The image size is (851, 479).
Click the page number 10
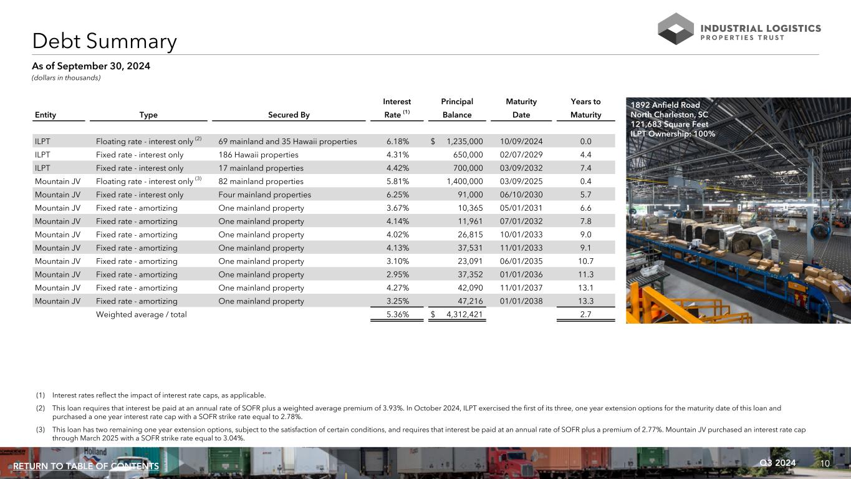point(825,463)
